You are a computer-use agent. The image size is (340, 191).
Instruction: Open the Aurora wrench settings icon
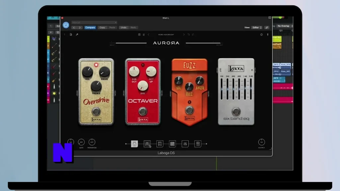(x=77, y=34)
